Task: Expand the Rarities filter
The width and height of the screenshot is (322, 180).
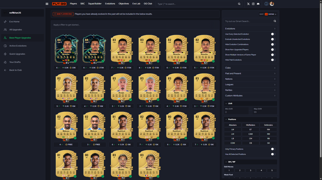Action: click(250, 90)
